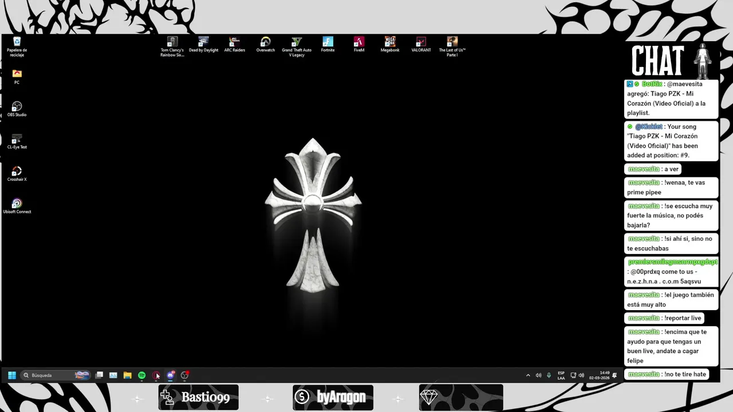Change the ESP LAA keyboard language
733x412 pixels.
tap(561, 375)
